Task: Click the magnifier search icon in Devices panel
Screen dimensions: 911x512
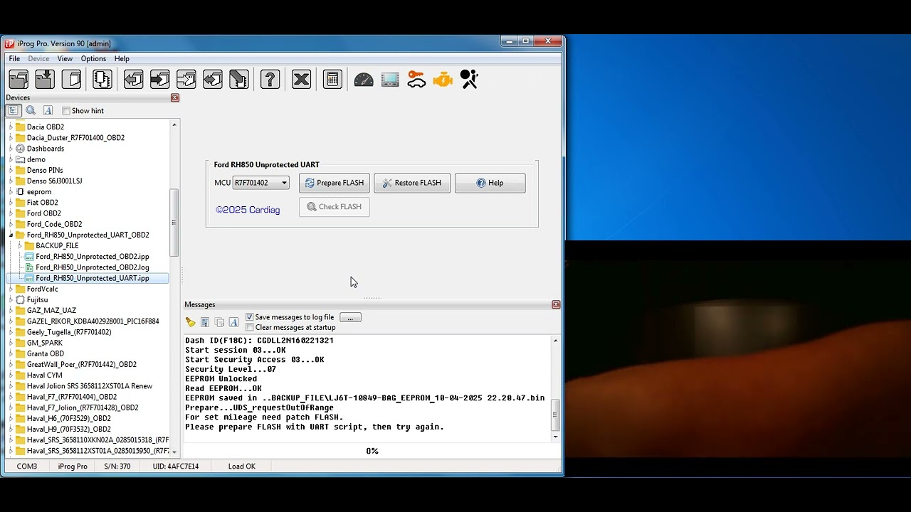Action: pyautogui.click(x=31, y=110)
